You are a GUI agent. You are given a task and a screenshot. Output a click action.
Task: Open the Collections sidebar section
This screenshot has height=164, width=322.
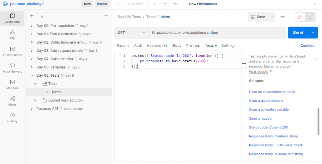coord(12,19)
